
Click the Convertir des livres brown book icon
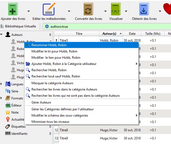(88, 9)
